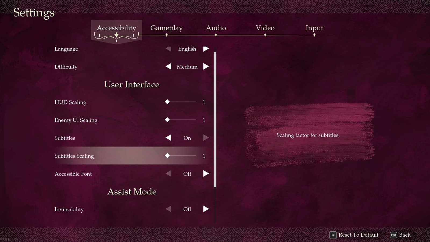
Task: Select the highlighted Subtitles Scaling row label
Action: tap(74, 156)
